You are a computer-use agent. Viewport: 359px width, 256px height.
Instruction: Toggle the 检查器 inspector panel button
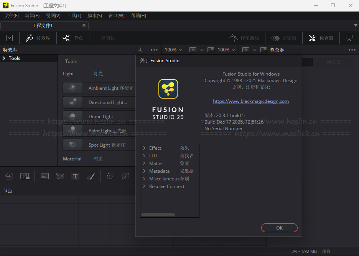321,38
